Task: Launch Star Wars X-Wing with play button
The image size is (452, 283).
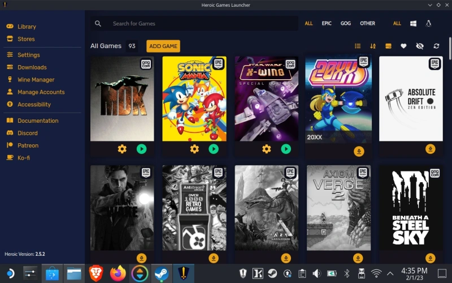Action: tap(286, 149)
